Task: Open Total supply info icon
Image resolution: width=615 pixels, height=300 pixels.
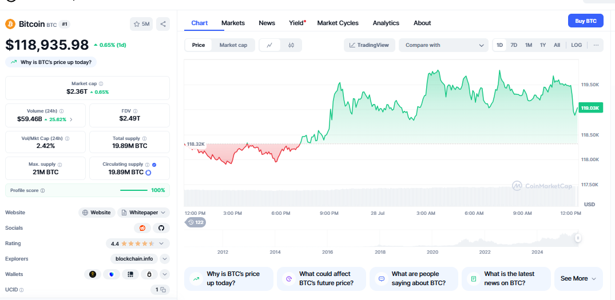Action: [144, 139]
